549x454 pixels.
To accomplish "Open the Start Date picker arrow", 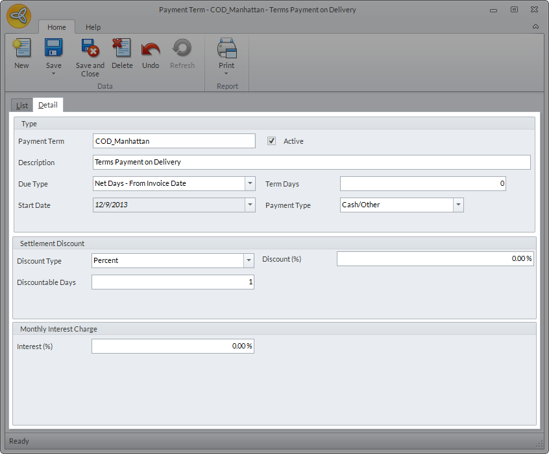I will click(x=250, y=205).
